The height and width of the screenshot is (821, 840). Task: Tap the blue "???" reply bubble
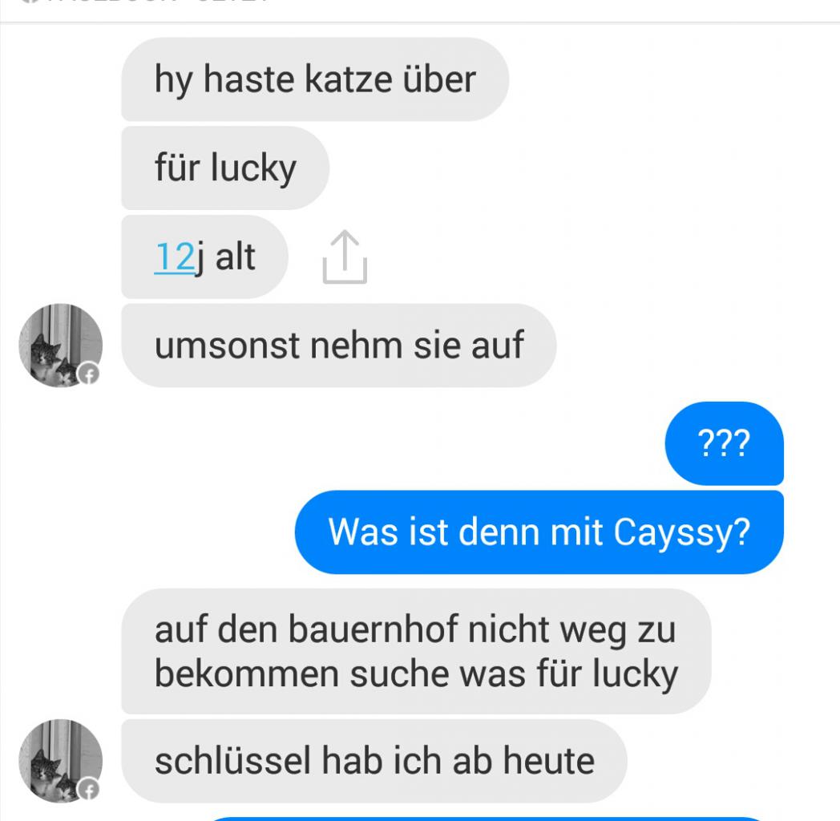tap(725, 443)
